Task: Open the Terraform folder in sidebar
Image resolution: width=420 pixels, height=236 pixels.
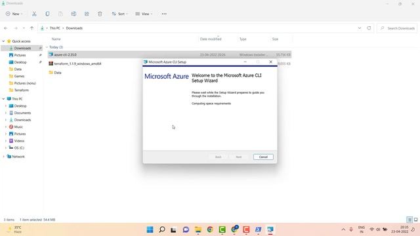Action: (x=22, y=90)
